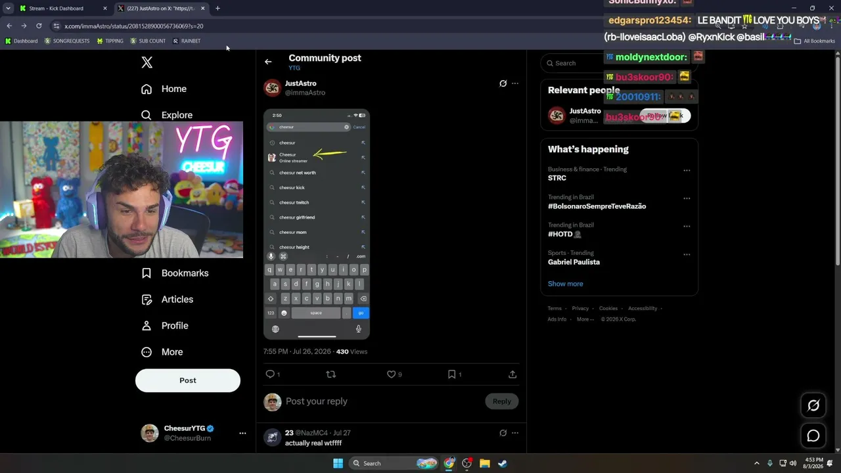Open the Cookies footer link

608,309
